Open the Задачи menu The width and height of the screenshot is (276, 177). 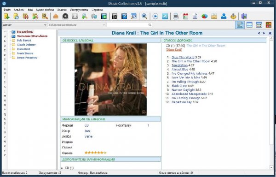pyautogui.click(x=62, y=10)
